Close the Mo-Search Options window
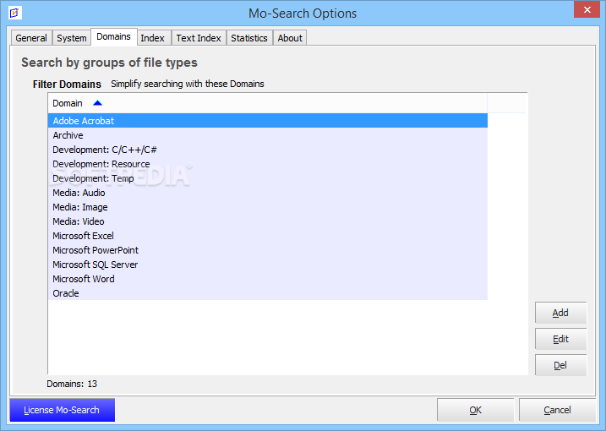The width and height of the screenshot is (606, 431). tap(587, 9)
